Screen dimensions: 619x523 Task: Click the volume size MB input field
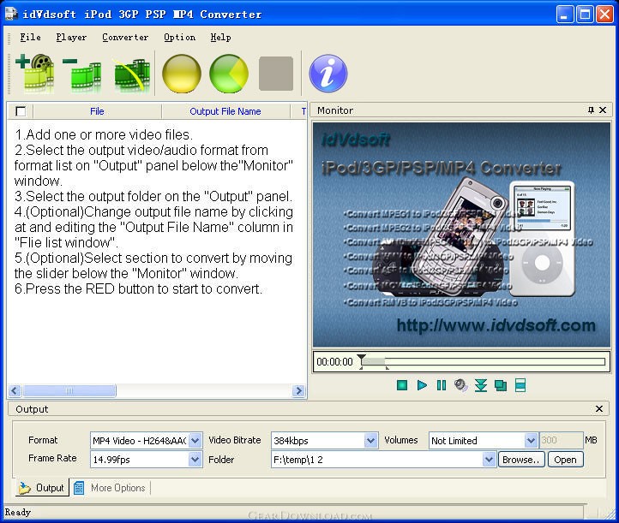pyautogui.click(x=561, y=440)
